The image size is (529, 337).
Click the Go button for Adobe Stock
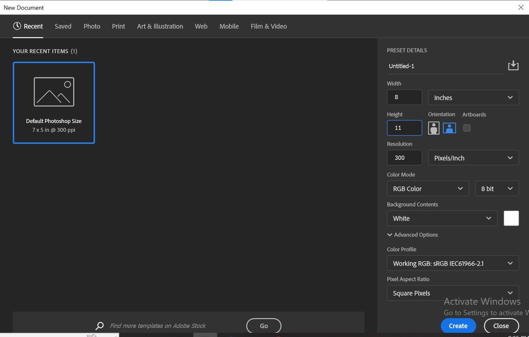(x=264, y=326)
